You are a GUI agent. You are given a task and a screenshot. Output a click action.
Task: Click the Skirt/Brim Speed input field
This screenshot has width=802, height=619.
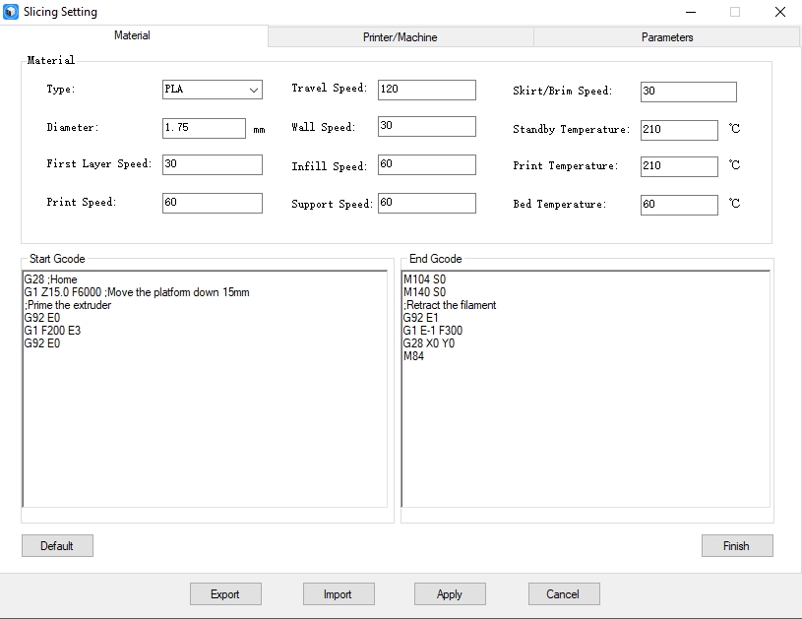[689, 92]
